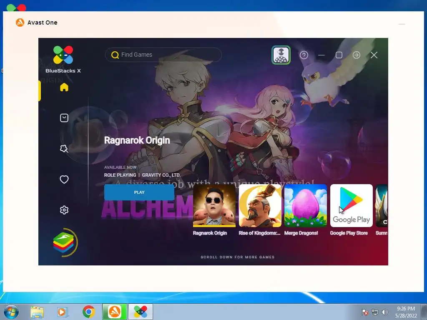The width and height of the screenshot is (427, 320).
Task: Switch to Avast One taskbar button
Action: pos(115,312)
